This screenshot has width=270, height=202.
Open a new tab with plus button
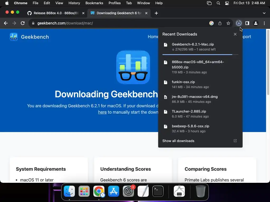pos(156,13)
